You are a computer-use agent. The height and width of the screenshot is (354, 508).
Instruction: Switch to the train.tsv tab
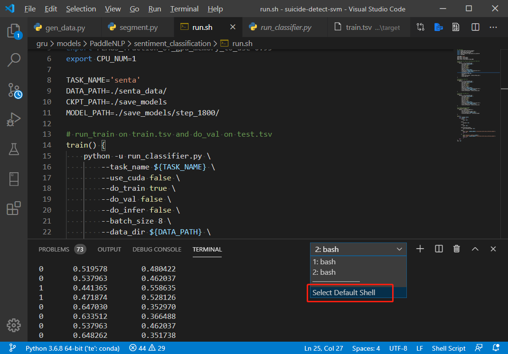point(368,28)
